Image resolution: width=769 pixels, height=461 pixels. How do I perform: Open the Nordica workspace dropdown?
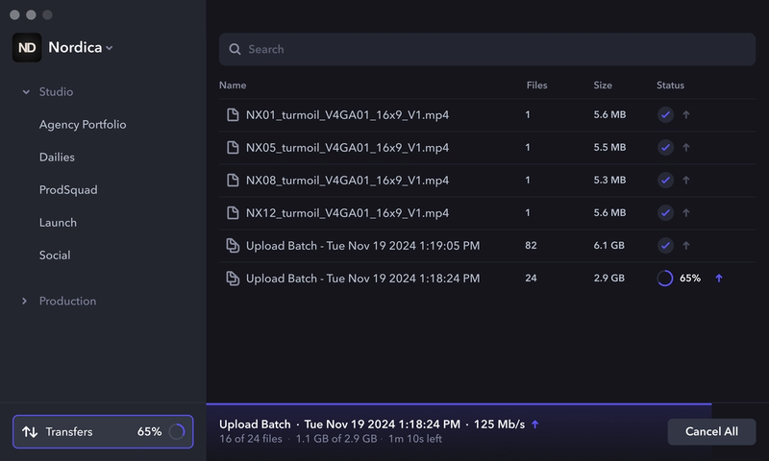click(81, 48)
